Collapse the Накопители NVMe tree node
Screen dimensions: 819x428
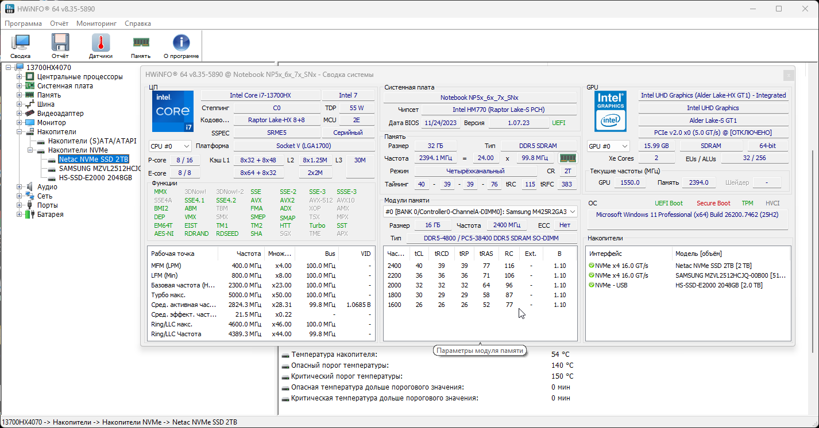click(30, 150)
